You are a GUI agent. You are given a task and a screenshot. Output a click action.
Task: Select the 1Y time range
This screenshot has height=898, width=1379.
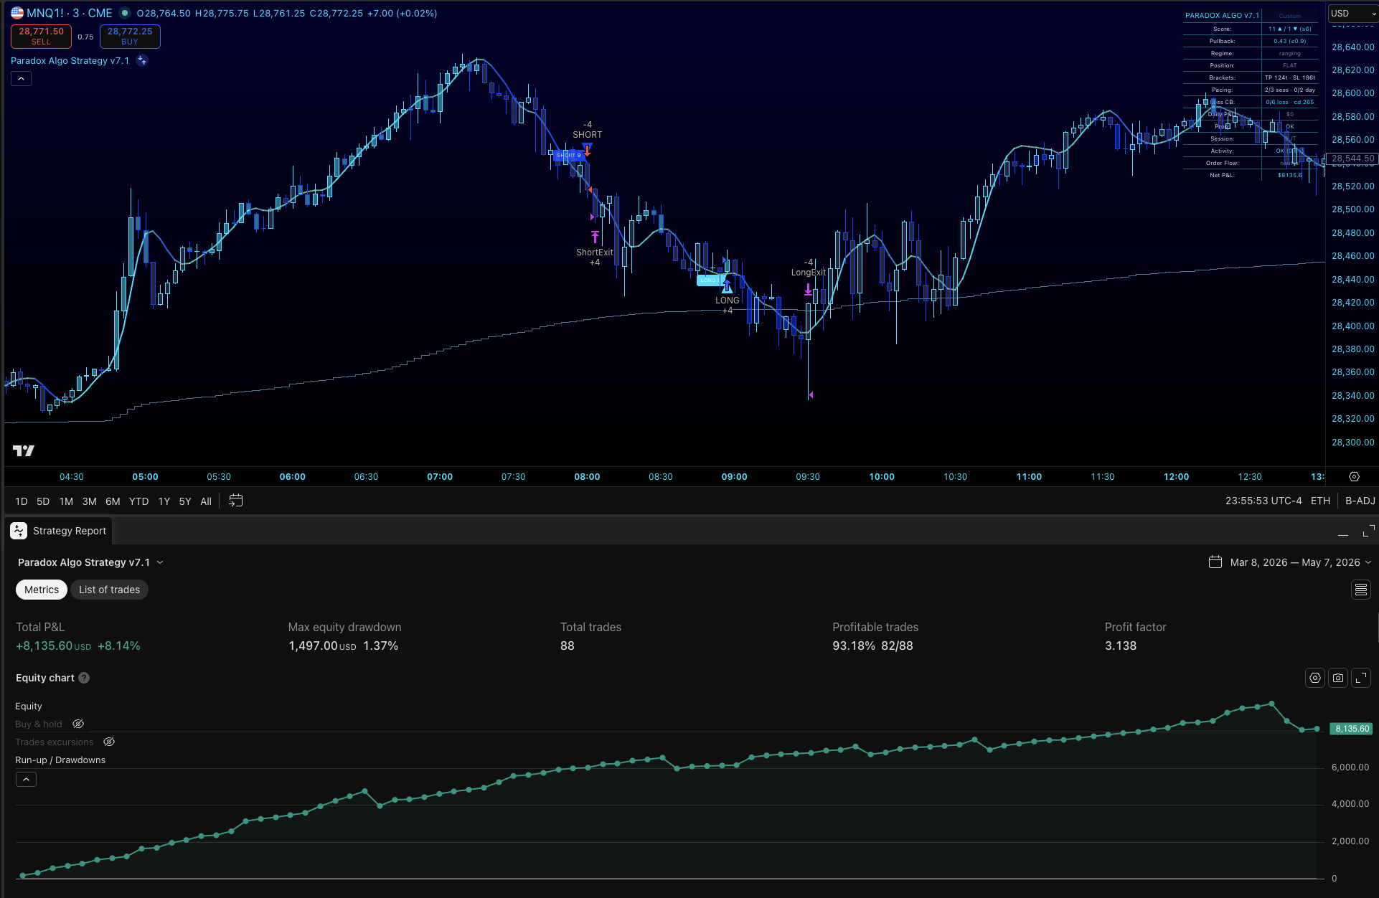tap(164, 501)
